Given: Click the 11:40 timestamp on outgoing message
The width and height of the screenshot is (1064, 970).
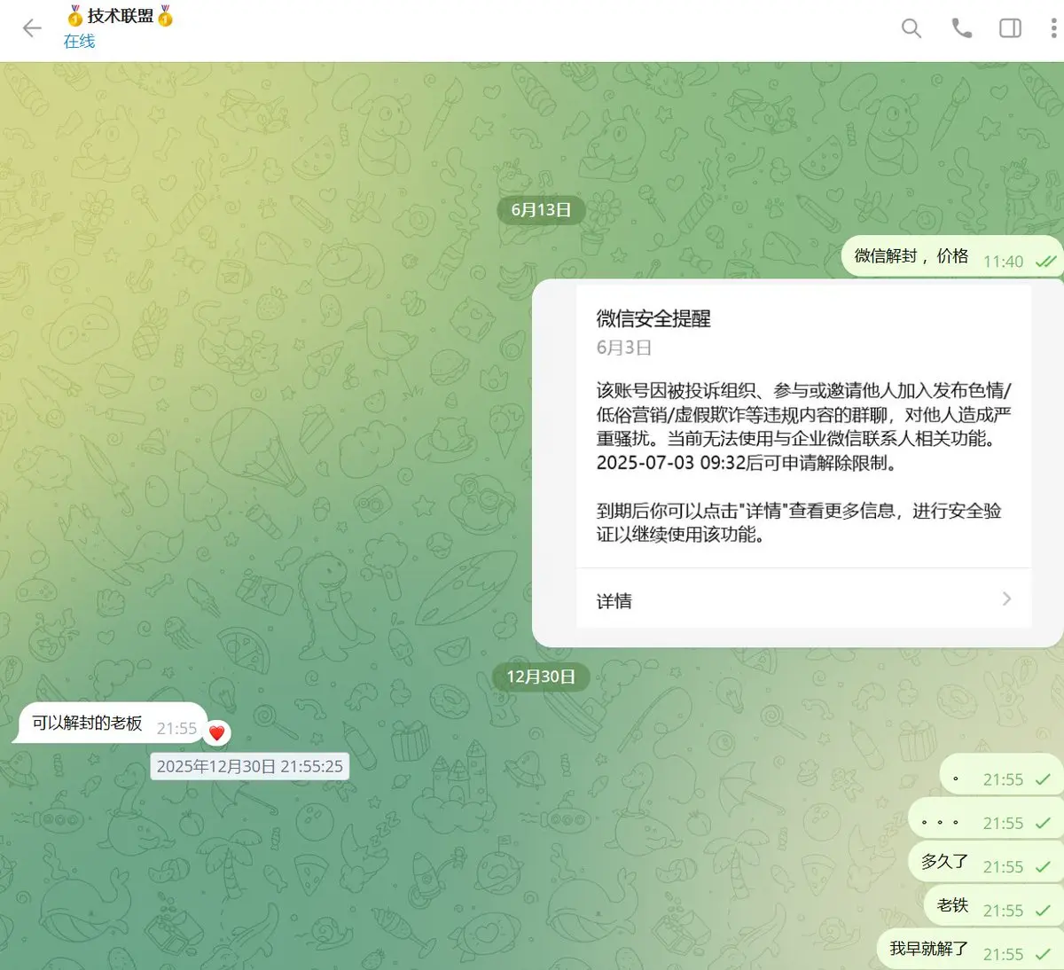Looking at the screenshot, I should pyautogui.click(x=1003, y=262).
